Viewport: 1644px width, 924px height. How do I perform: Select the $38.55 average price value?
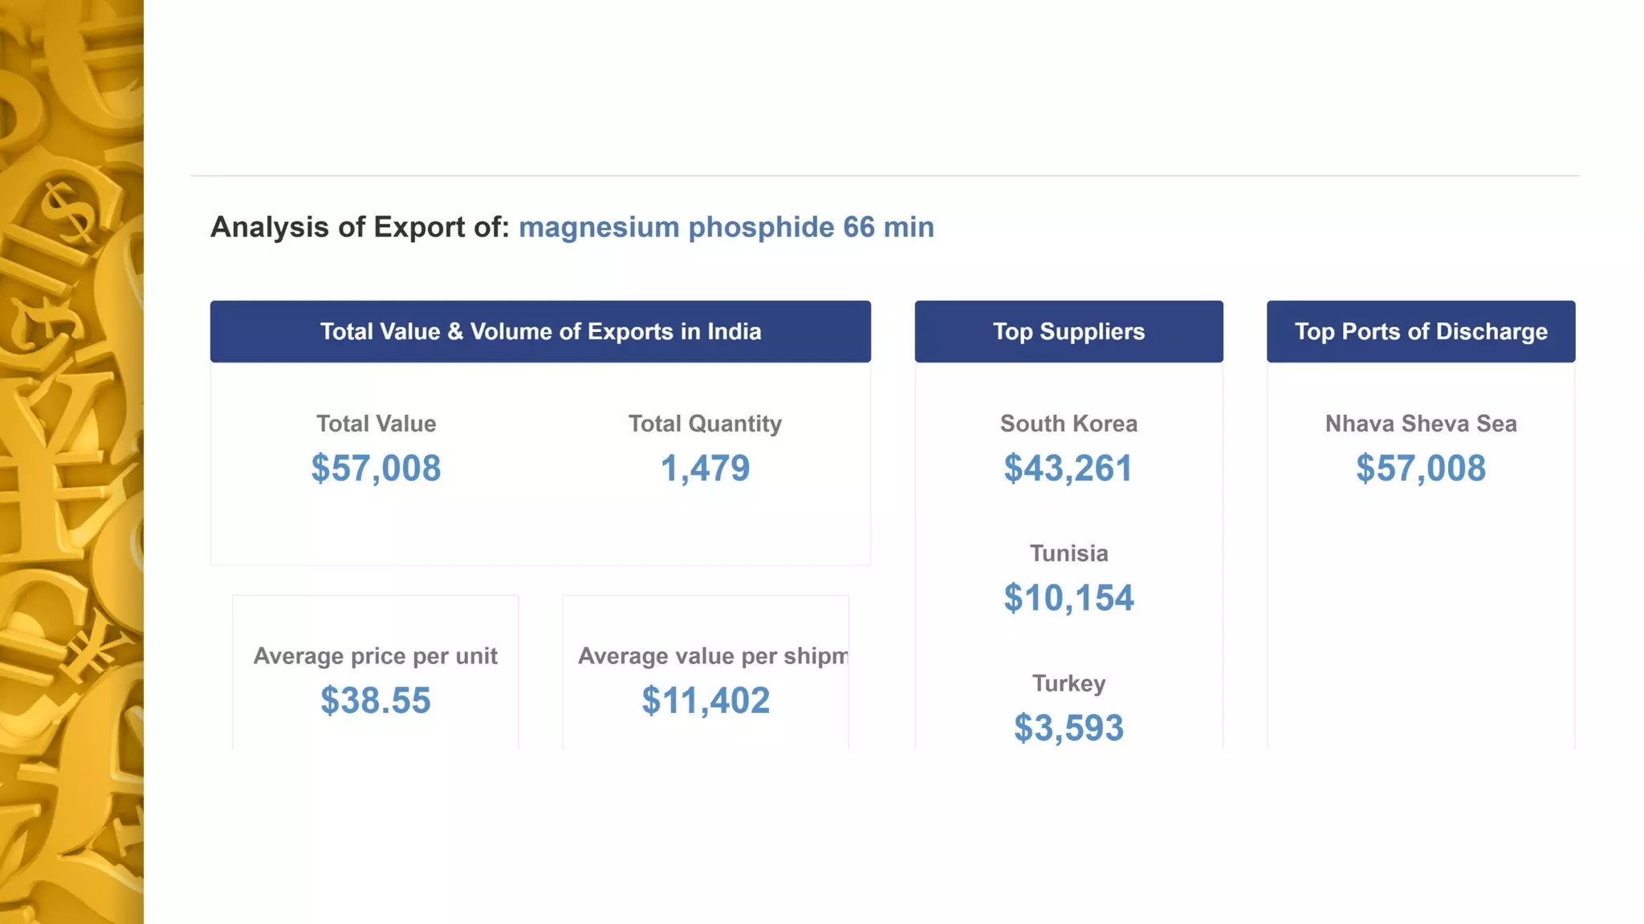376,701
